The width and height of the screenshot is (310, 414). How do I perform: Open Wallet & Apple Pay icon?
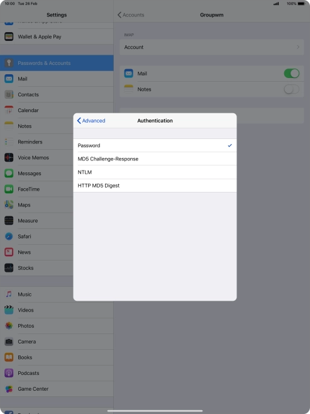(9, 36)
